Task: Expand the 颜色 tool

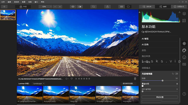Action: click(x=160, y=50)
